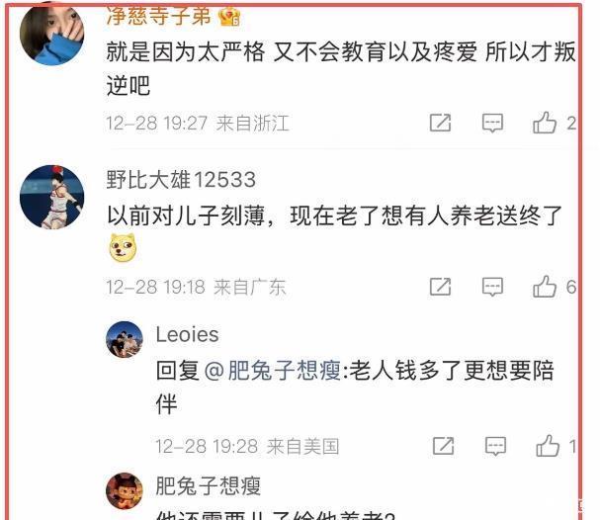Reply to 野比大雄12533's comment

tap(492, 287)
